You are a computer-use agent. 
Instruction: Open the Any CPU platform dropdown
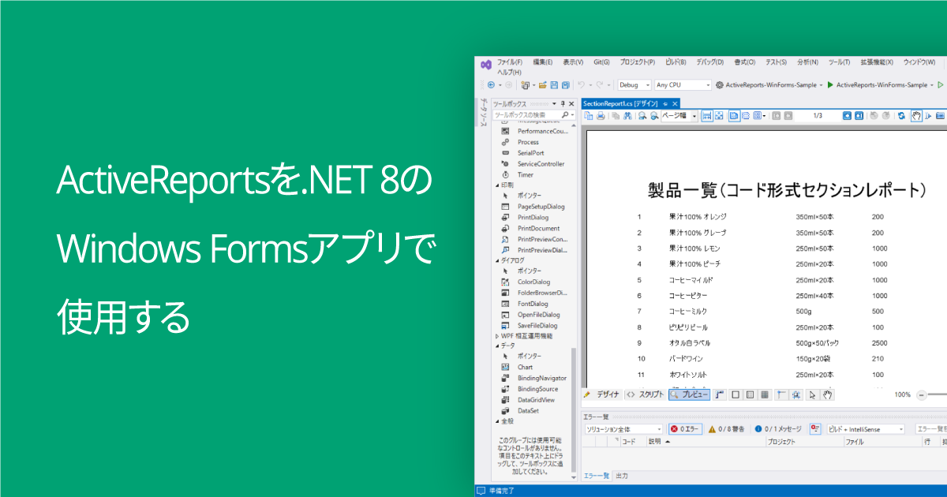pos(683,84)
